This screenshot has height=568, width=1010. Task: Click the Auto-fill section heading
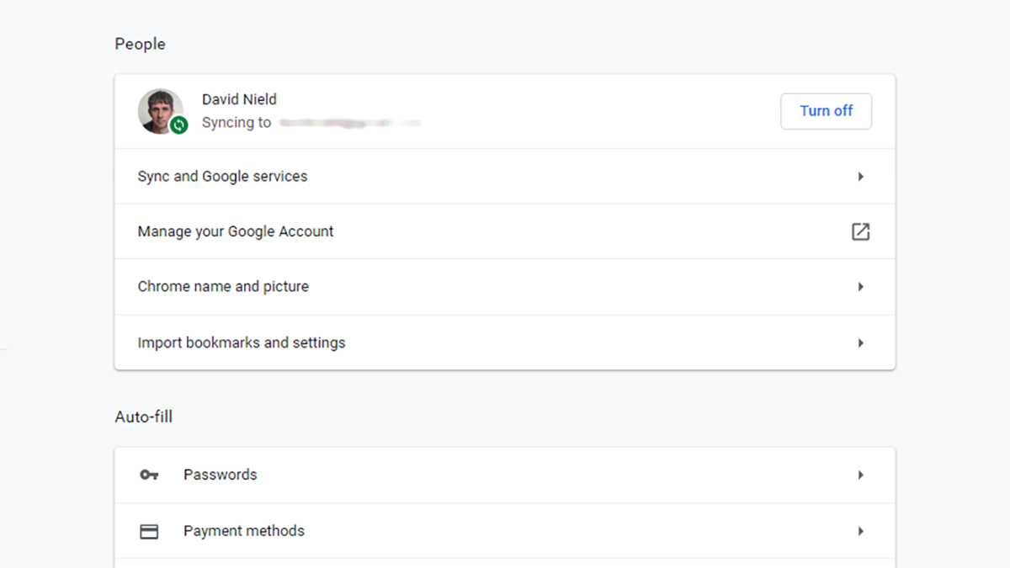[144, 417]
